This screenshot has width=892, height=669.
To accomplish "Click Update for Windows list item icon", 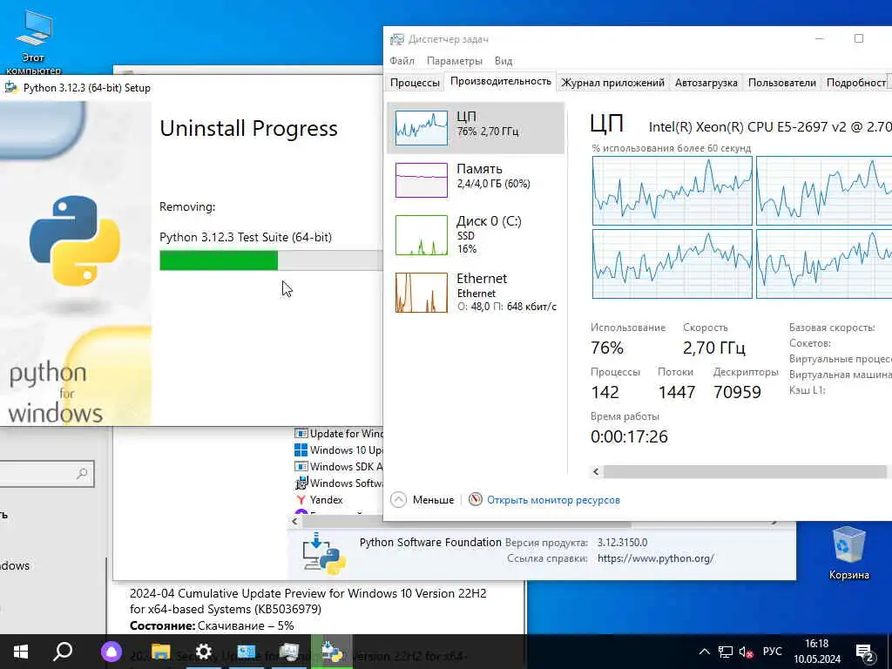I will [x=301, y=434].
